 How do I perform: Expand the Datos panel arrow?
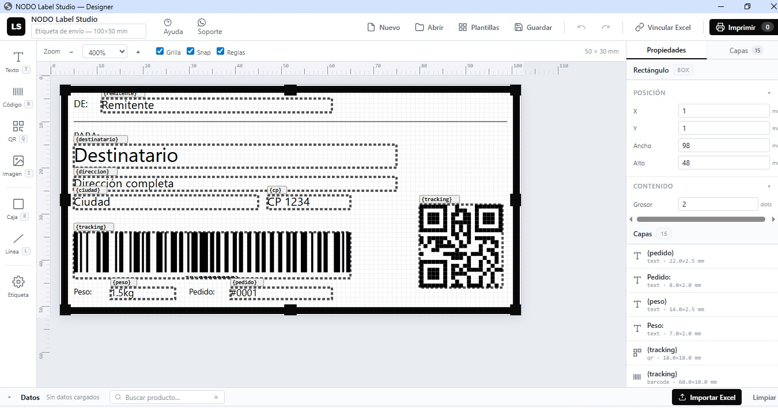click(10, 397)
